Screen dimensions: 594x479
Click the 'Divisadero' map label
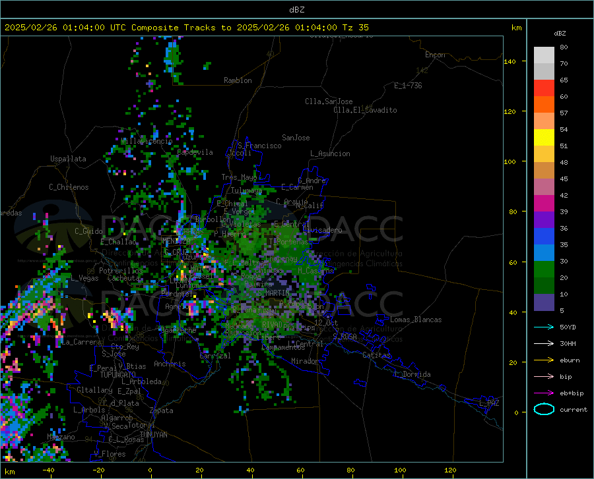tap(322, 230)
